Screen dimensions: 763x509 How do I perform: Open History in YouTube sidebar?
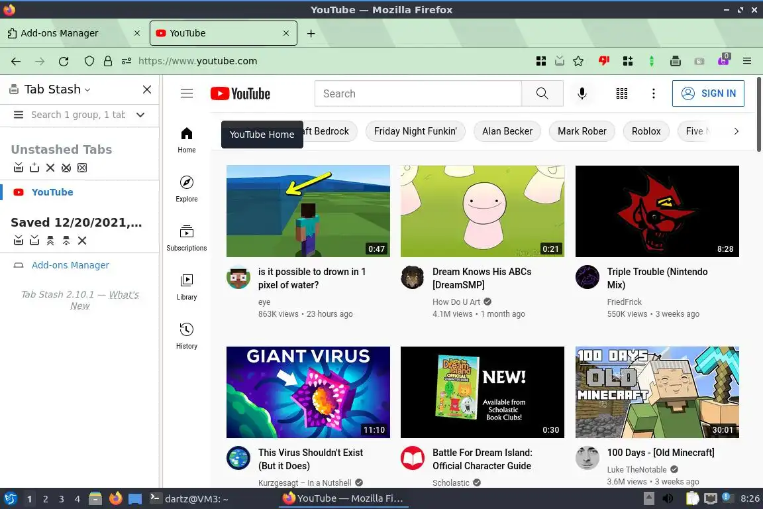click(187, 337)
